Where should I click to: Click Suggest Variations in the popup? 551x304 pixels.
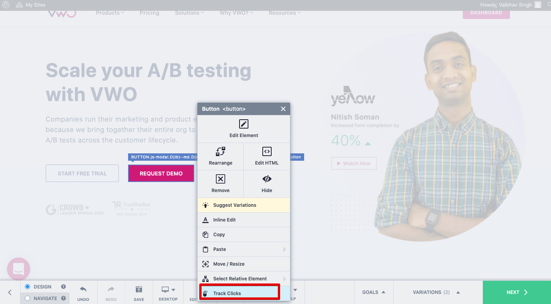244,205
